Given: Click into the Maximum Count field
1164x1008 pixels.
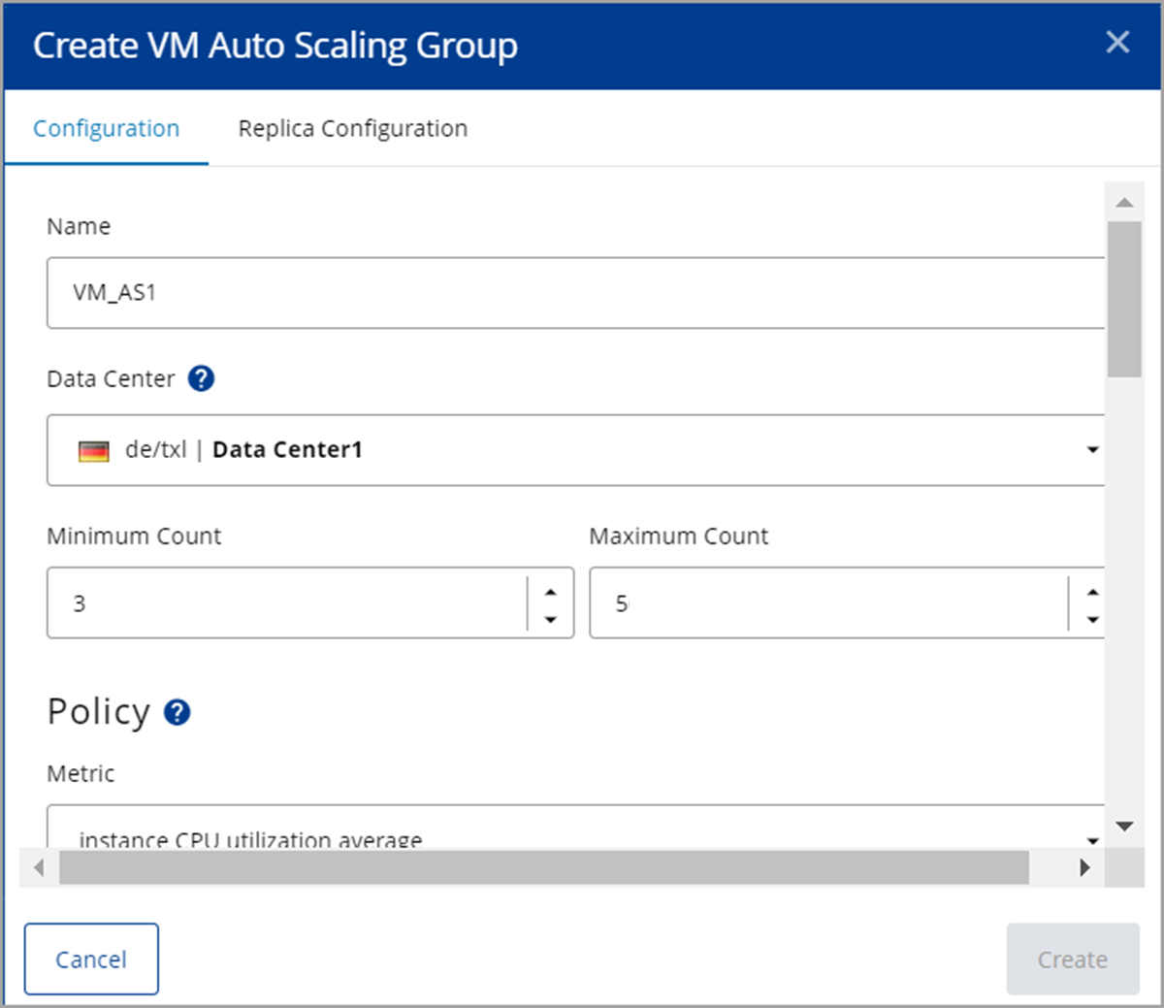Looking at the screenshot, I should pos(824,603).
